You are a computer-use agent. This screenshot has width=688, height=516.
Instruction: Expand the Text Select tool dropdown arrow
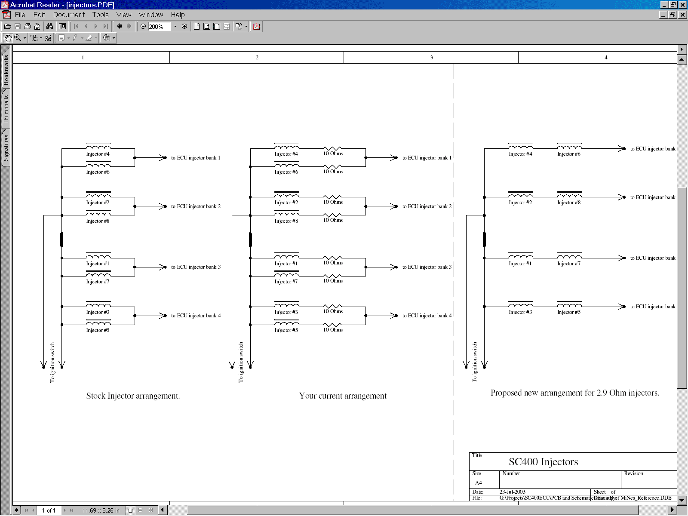[41, 38]
